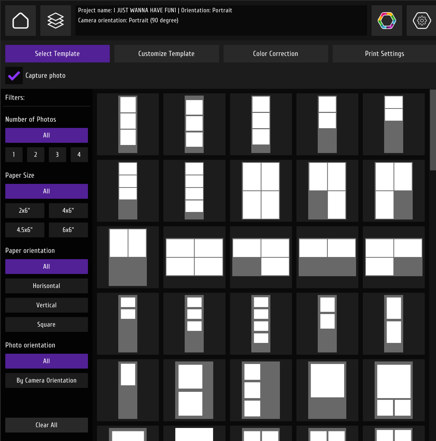Select fifth-row single large photo template

(x=327, y=390)
